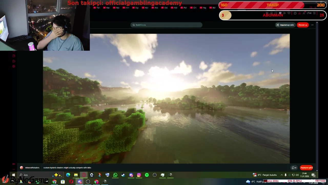328x185 pixels.
Task: Open File Explorer from the taskbar
Action: pyautogui.click(x=76, y=175)
